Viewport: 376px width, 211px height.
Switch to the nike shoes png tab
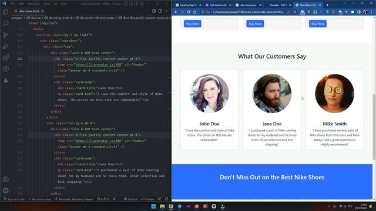(x=248, y=5)
